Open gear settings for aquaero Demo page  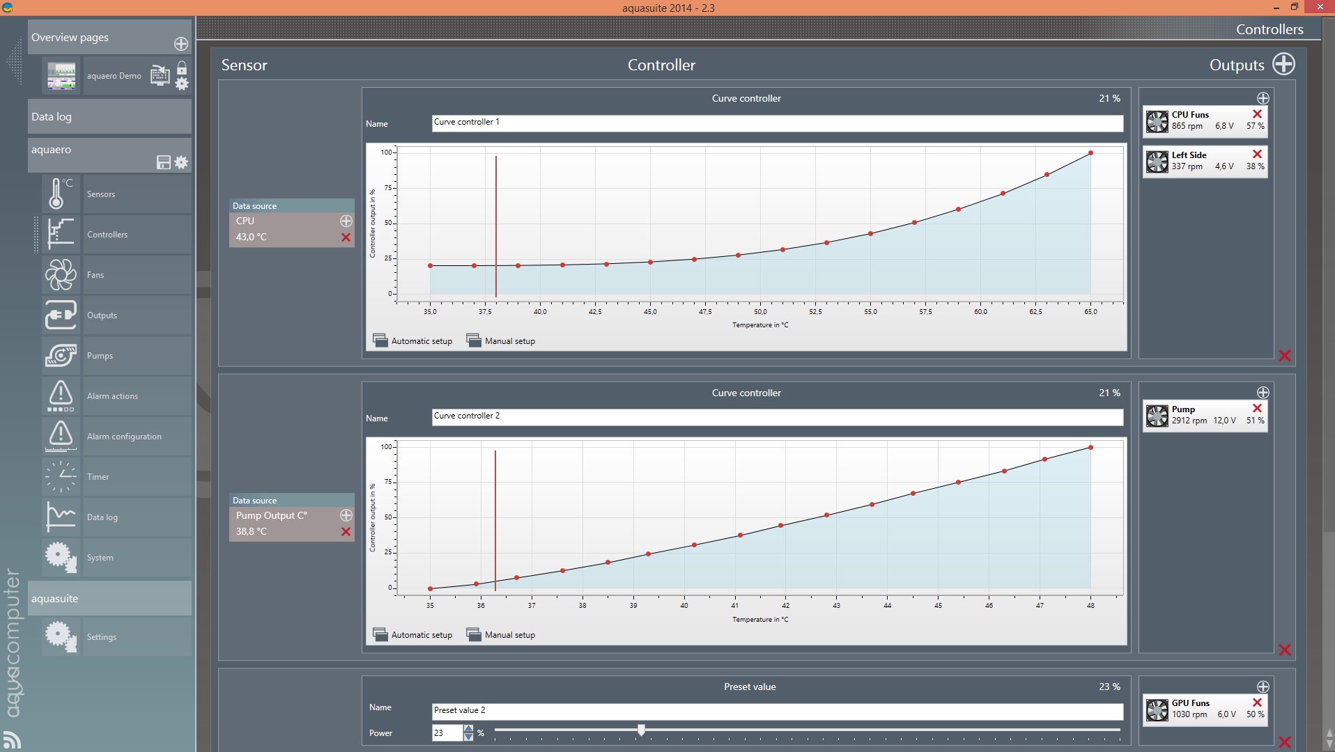coord(182,84)
